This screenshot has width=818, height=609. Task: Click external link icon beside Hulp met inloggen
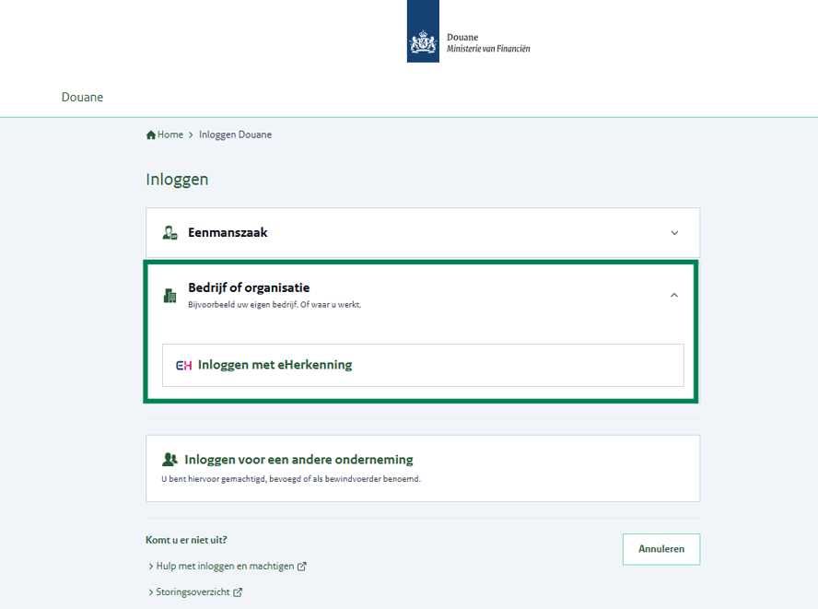click(x=301, y=567)
